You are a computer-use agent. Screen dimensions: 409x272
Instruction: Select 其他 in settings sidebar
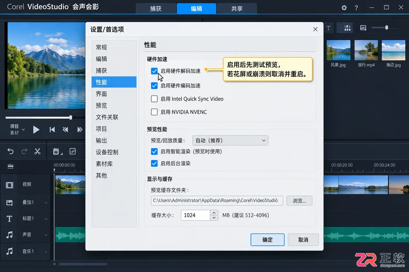pos(114,175)
